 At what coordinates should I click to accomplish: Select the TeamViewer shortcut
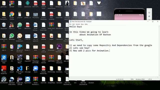[27, 80]
